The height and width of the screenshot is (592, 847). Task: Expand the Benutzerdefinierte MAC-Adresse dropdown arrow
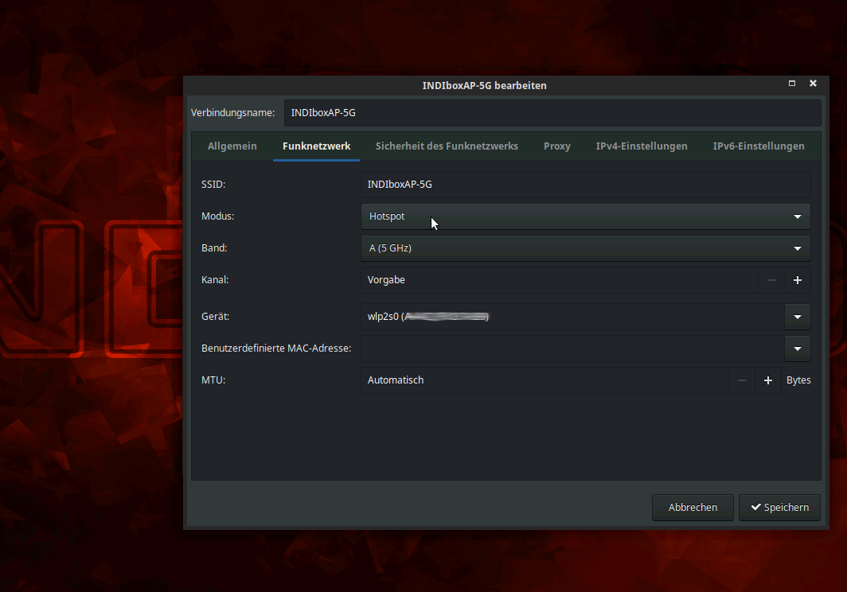(x=798, y=349)
